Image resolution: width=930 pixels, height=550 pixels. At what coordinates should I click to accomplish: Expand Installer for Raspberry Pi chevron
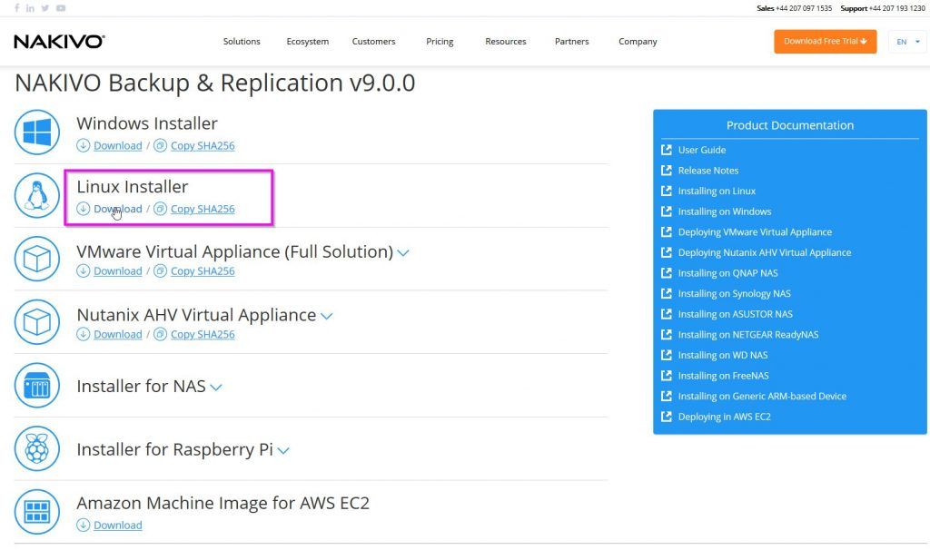coord(283,451)
